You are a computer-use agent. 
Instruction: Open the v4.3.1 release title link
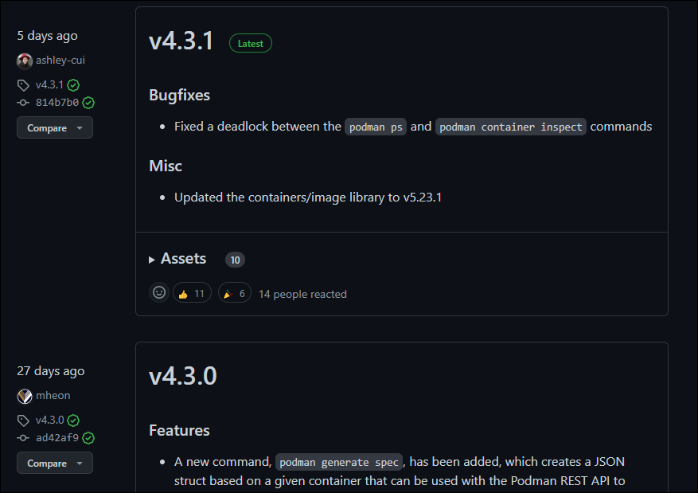coord(181,41)
